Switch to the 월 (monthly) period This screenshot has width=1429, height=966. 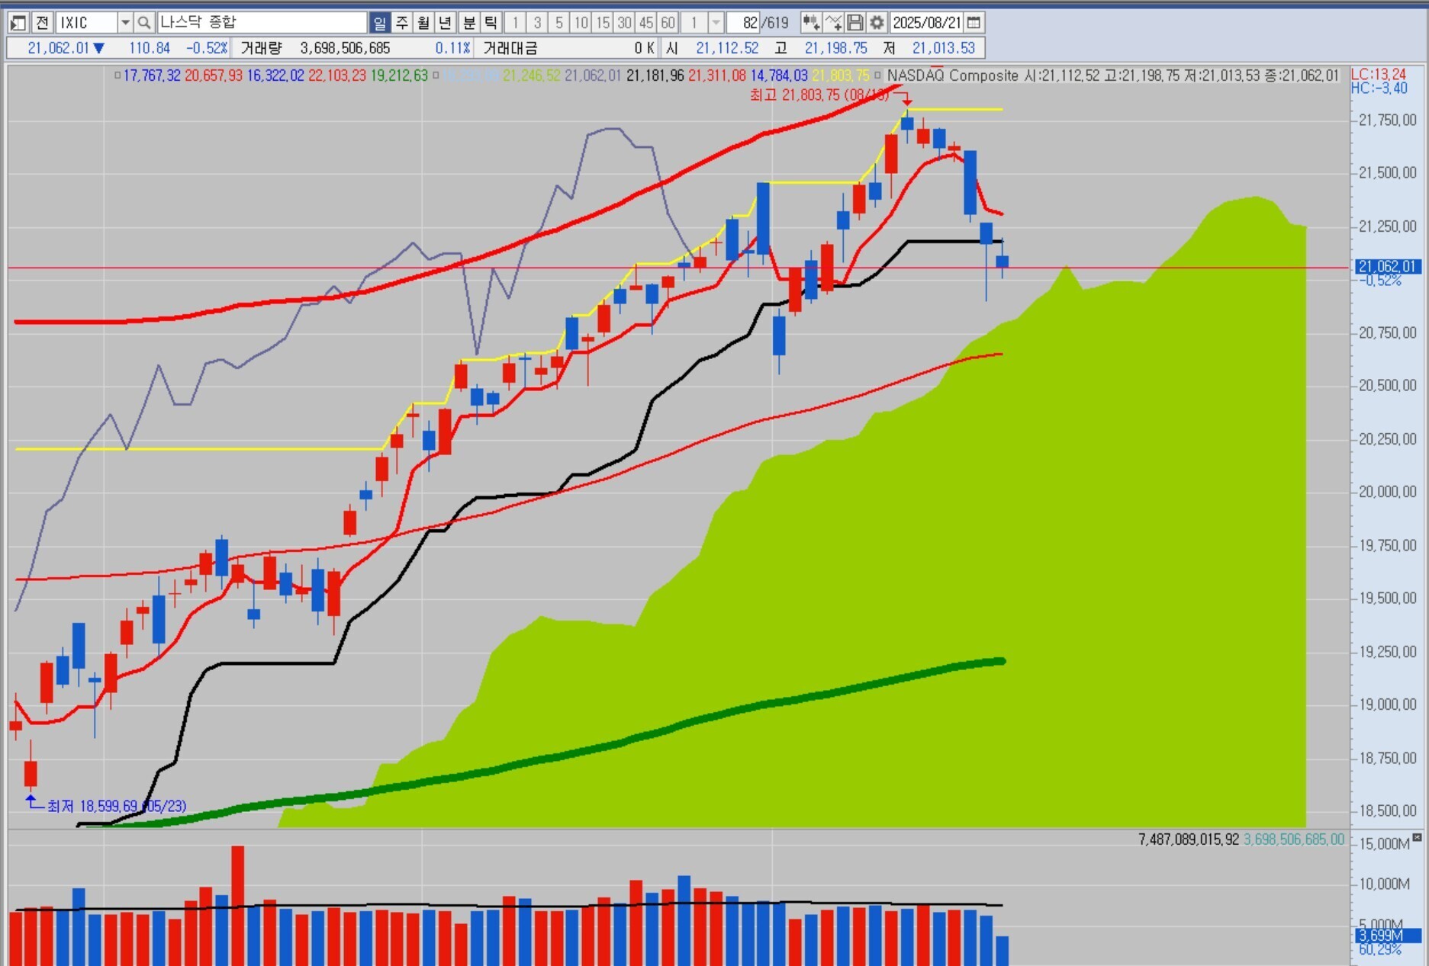423,23
